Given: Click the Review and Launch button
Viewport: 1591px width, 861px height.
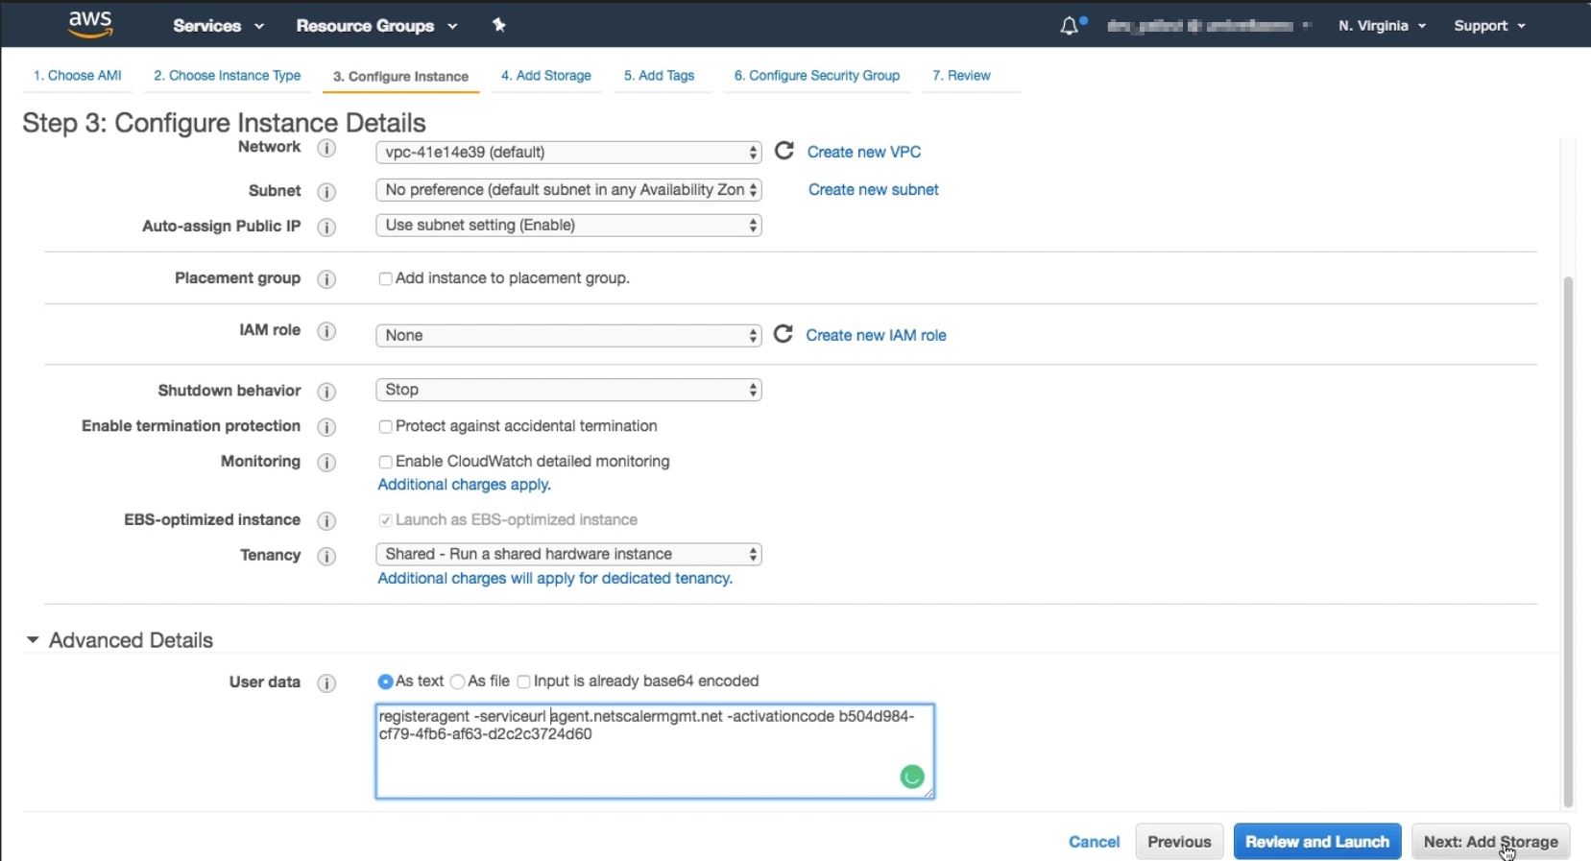Looking at the screenshot, I should [1317, 842].
